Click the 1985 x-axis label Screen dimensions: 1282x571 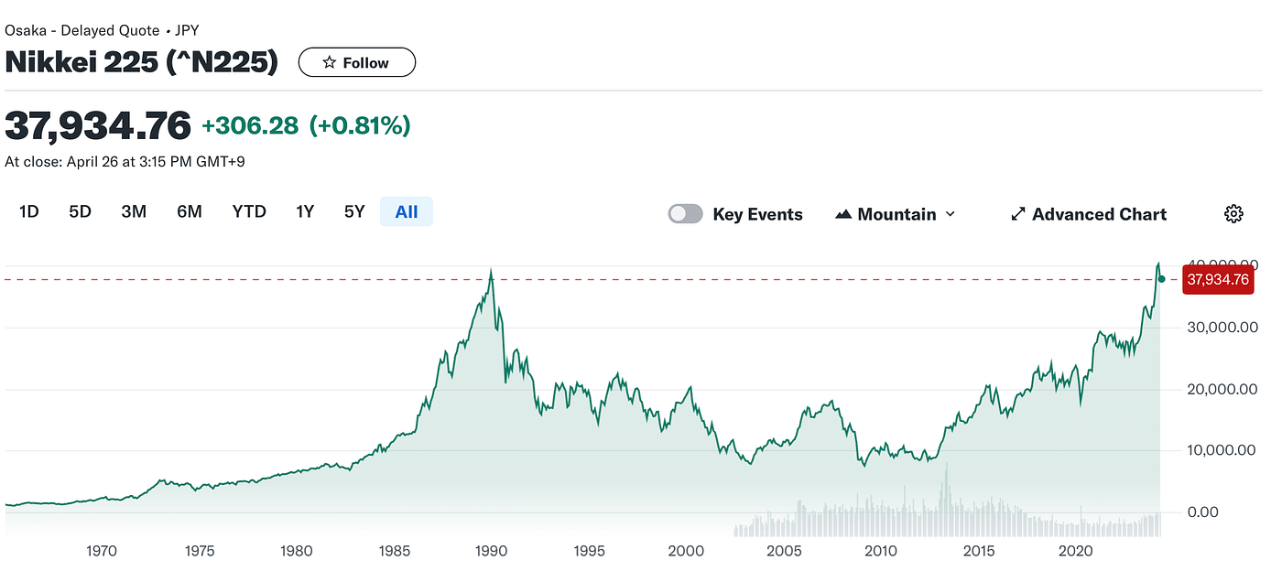pyautogui.click(x=395, y=551)
